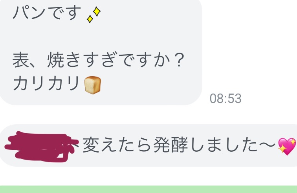
Task: Click the 08:53 message timestamp
Action: point(225,98)
